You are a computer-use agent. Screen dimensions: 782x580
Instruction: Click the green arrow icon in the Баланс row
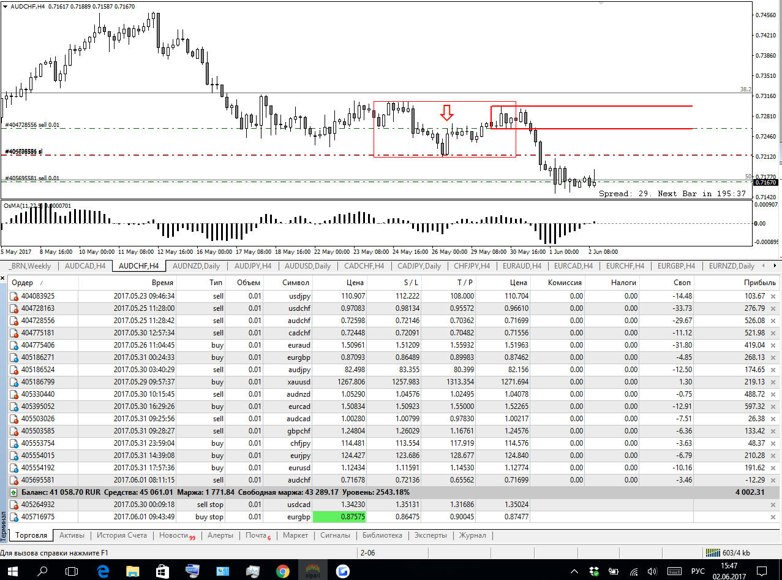click(14, 492)
